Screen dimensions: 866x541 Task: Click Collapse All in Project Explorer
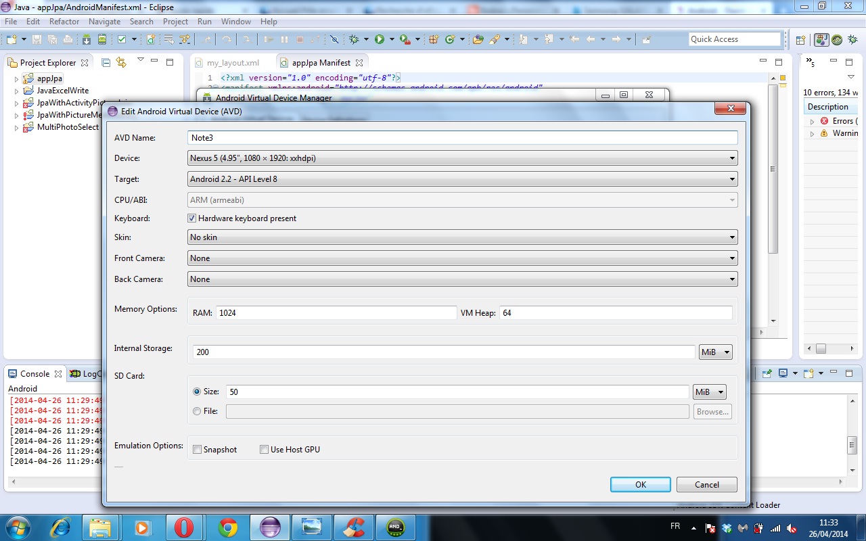tap(106, 62)
